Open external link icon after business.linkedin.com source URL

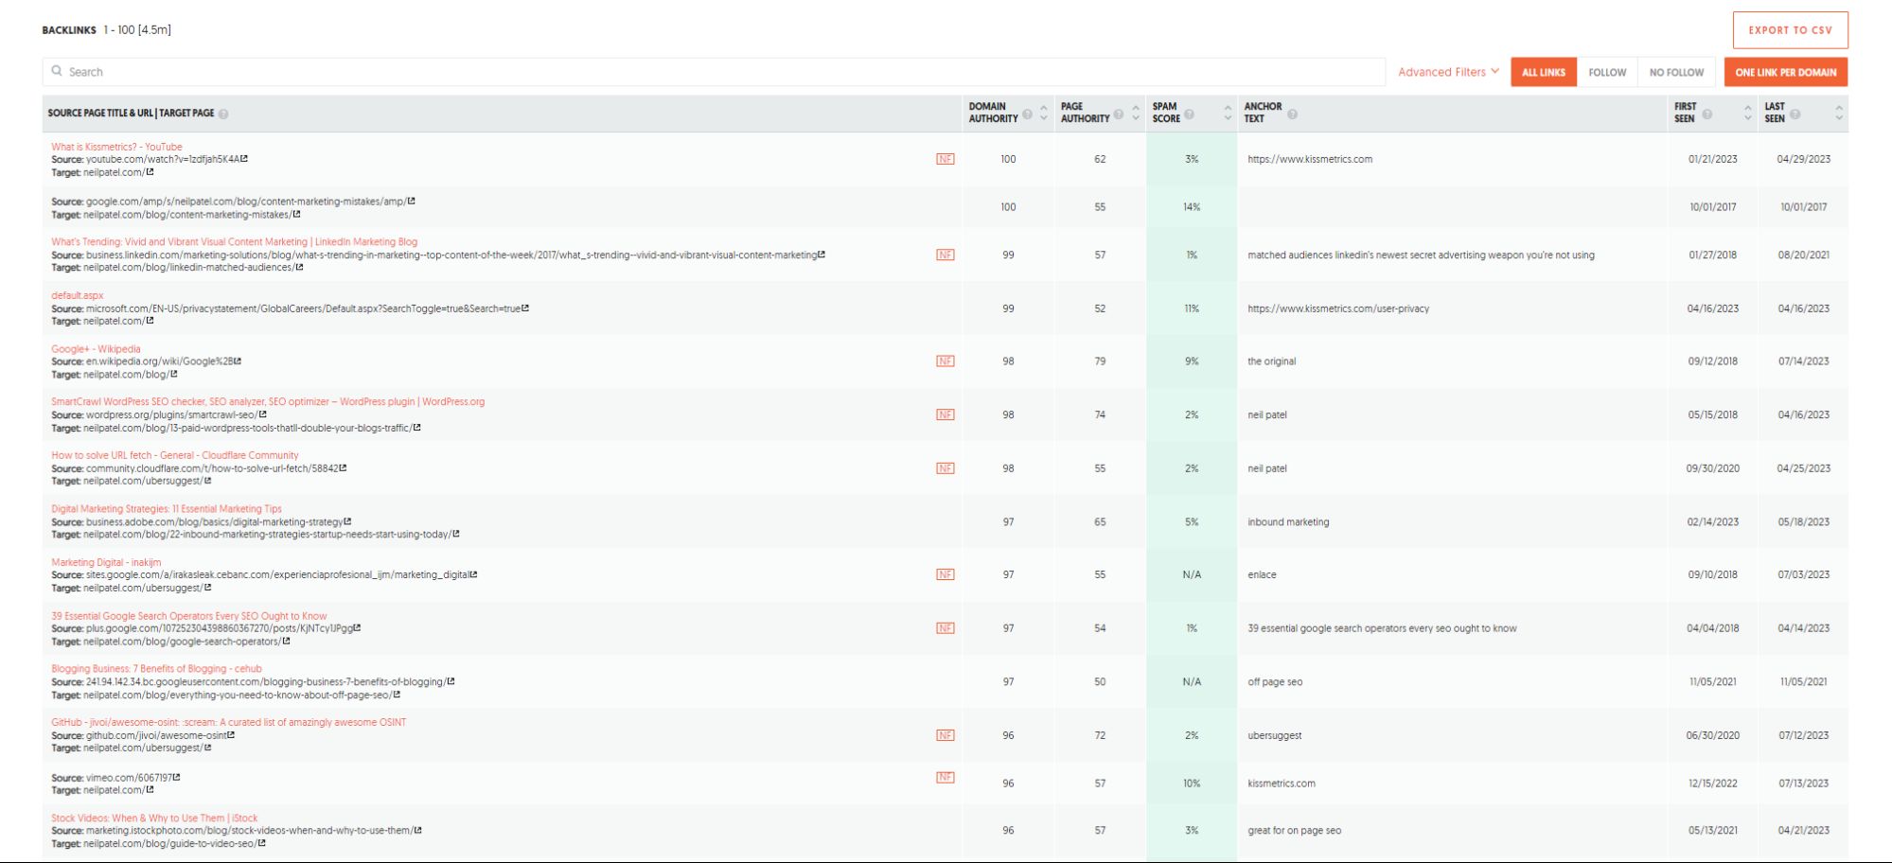[822, 255]
